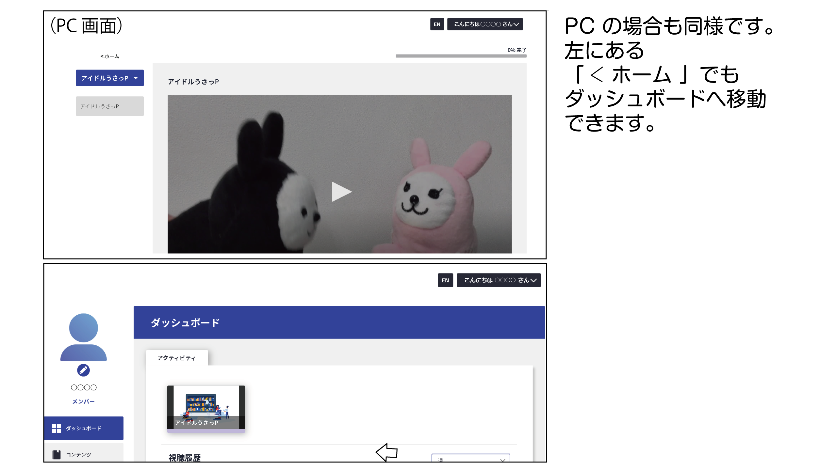Click the profile avatar icon
Viewport: 820px width, 472px height.
84,337
